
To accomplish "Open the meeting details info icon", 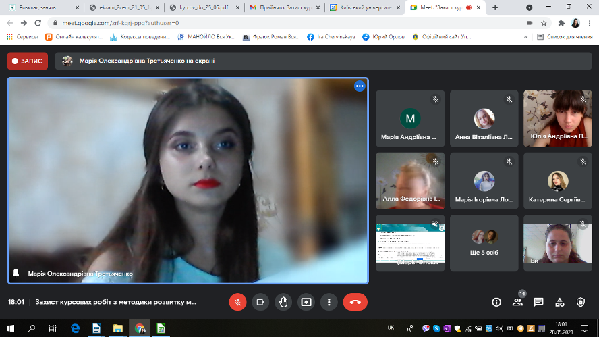I will point(496,302).
